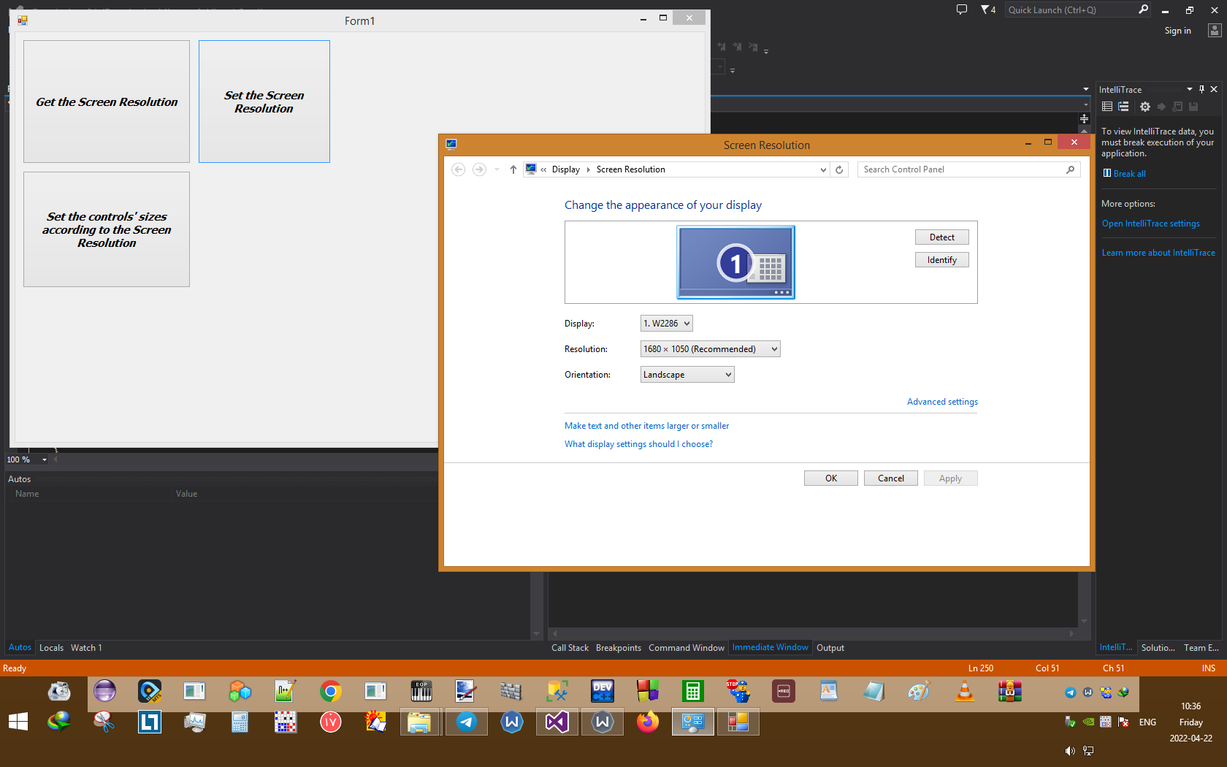The image size is (1227, 767).
Task: Click the IntelliTrace events view list icon
Action: [1107, 107]
